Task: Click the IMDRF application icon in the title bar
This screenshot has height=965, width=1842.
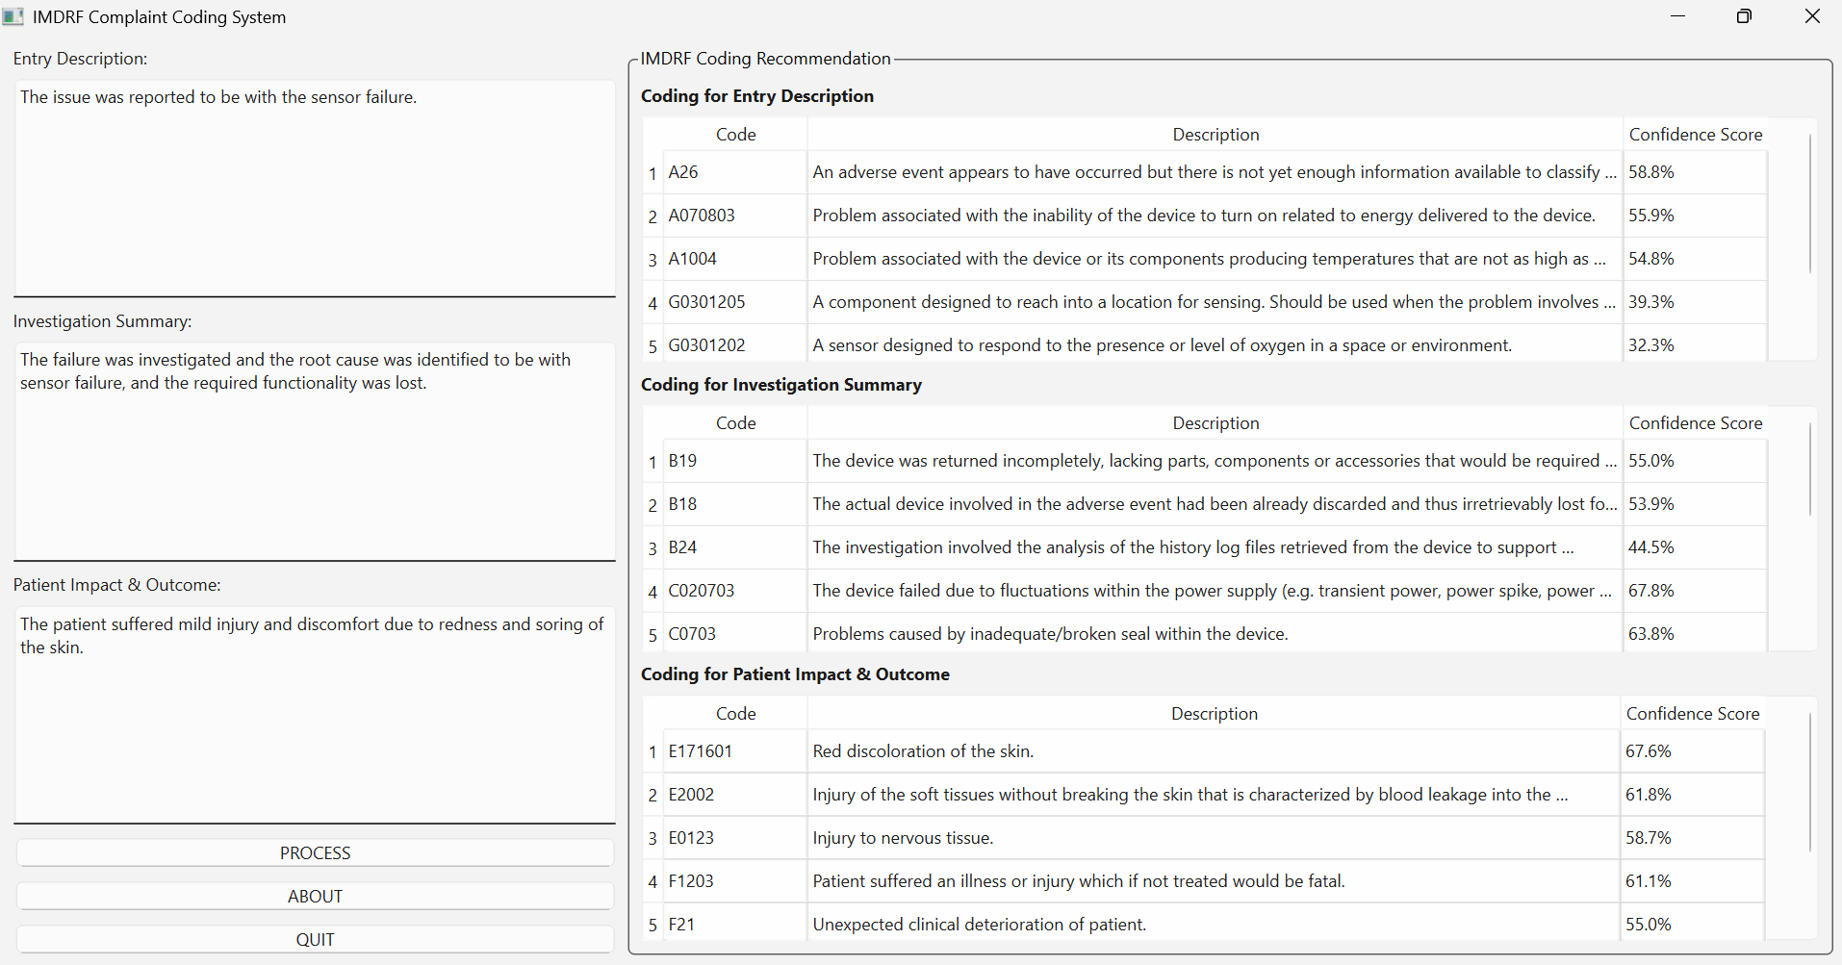Action: click(13, 15)
